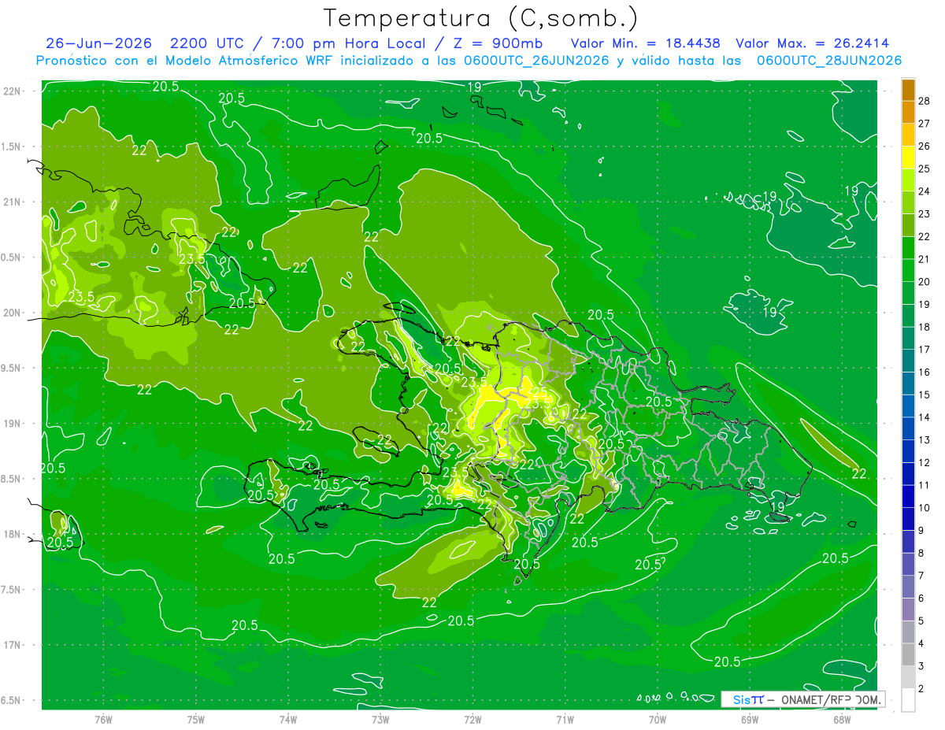The width and height of the screenshot is (945, 730).
Task: Click the legend value 27
Action: click(x=925, y=124)
